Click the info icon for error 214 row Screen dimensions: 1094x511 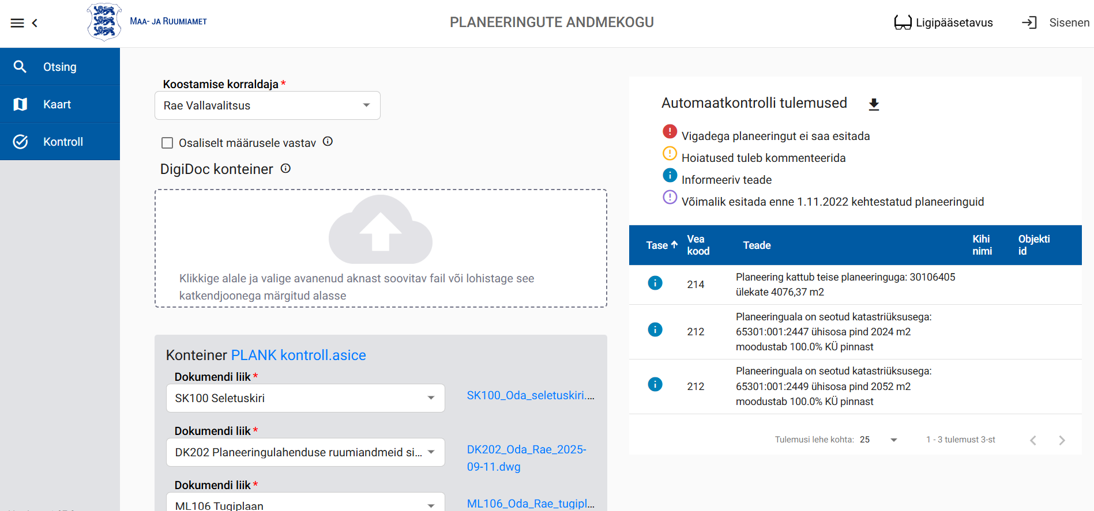point(655,283)
